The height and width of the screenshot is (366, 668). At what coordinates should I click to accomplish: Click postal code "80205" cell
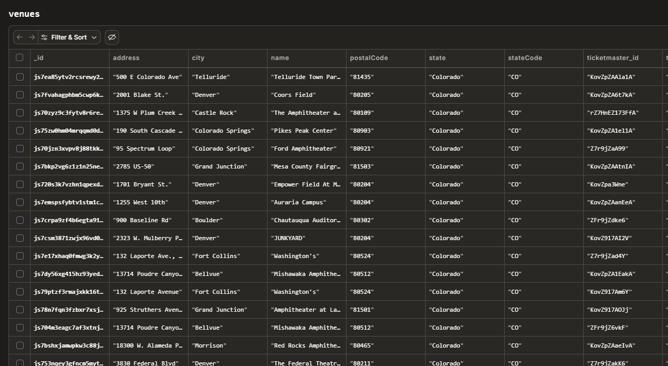(386, 95)
